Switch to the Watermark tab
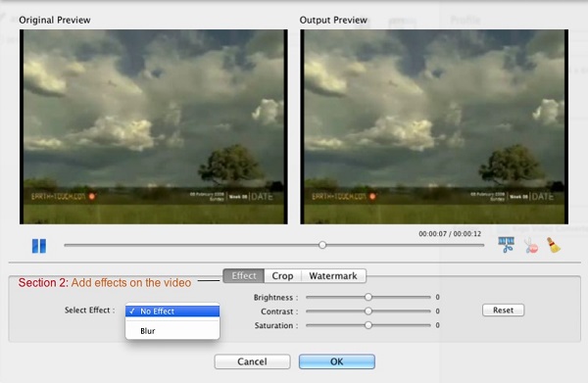 [333, 276]
